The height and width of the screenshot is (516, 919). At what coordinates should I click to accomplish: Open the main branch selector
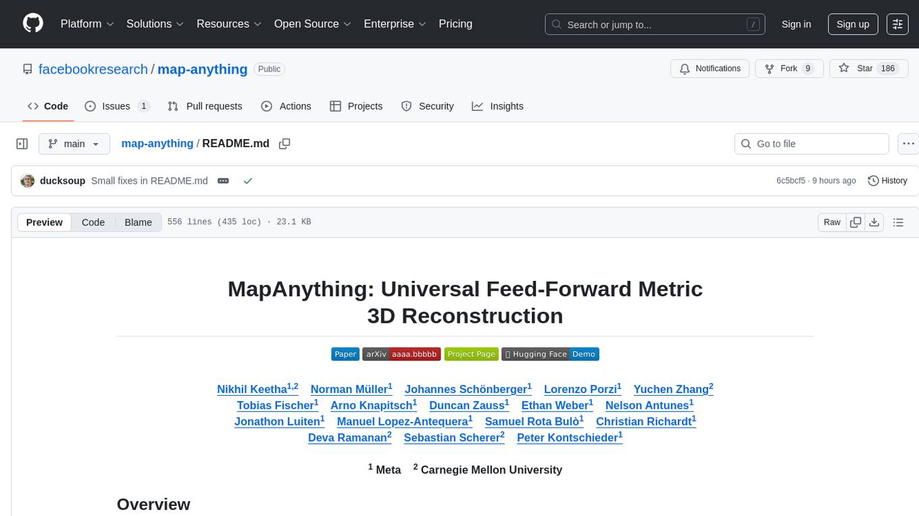tap(74, 144)
